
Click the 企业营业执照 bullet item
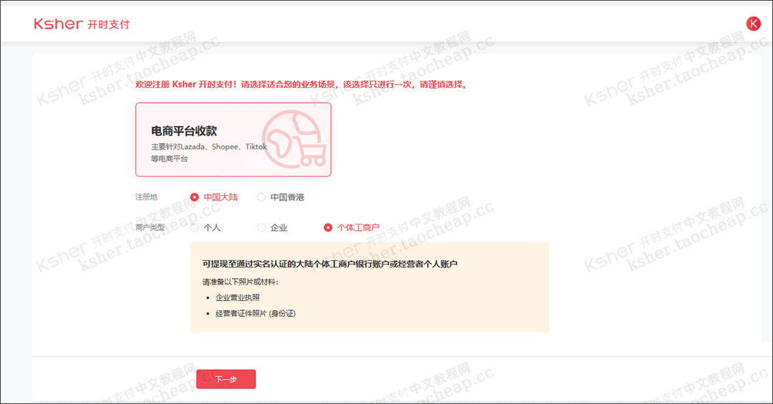[238, 297]
